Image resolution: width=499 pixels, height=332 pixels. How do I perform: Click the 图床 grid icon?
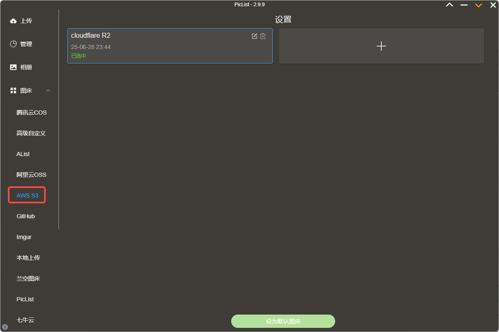point(13,90)
